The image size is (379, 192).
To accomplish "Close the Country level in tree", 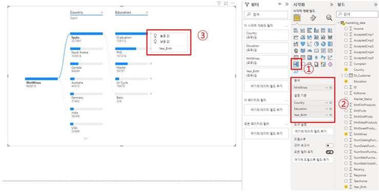I will pos(101,12).
